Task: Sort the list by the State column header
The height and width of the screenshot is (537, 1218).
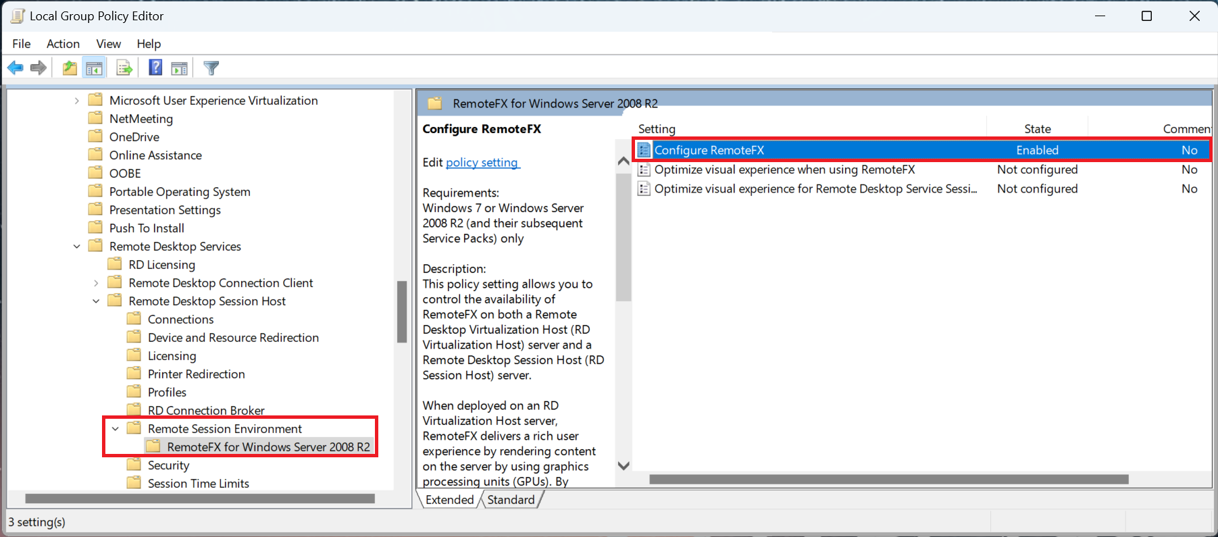Action: coord(1037,129)
